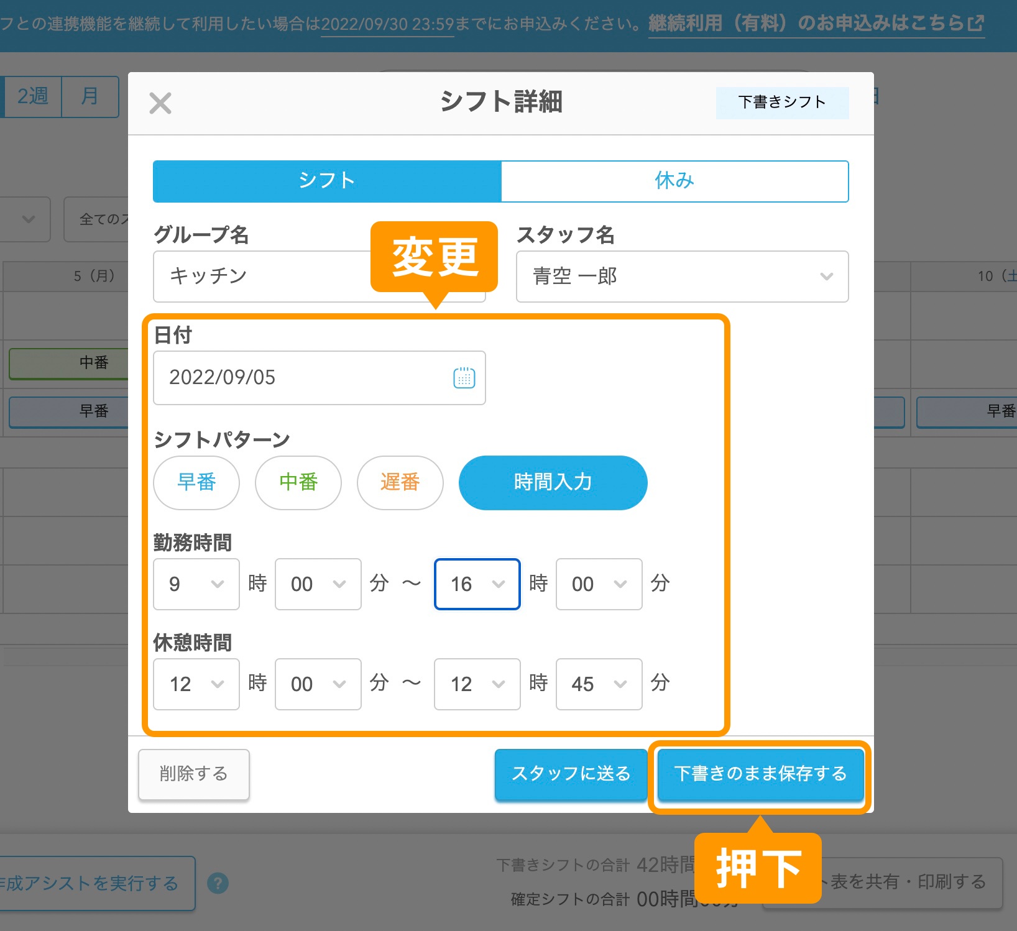Select the 中番 shift pattern
This screenshot has width=1017, height=931.
point(298,483)
